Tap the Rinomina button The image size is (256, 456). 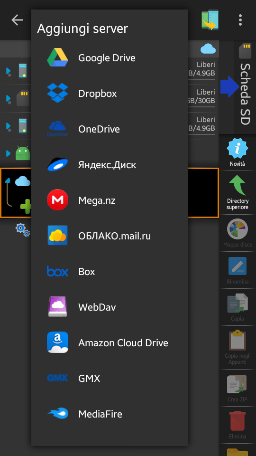(x=238, y=270)
